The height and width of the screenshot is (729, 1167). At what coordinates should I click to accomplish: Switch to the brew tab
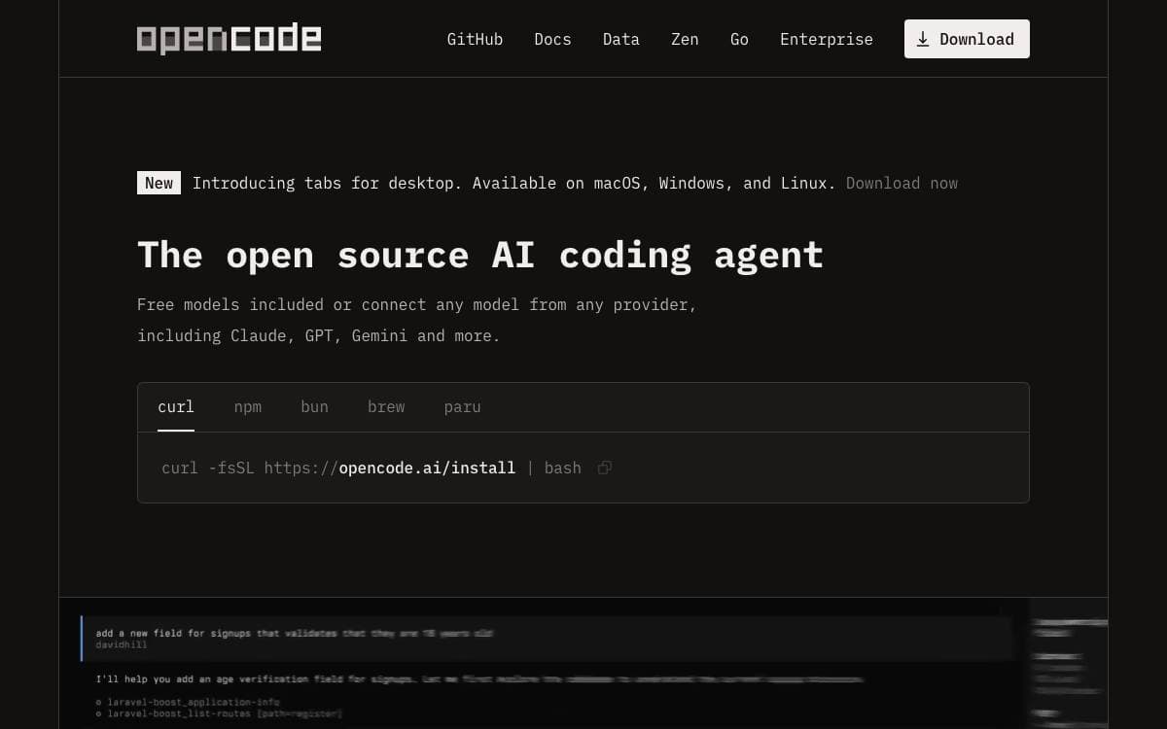point(386,407)
